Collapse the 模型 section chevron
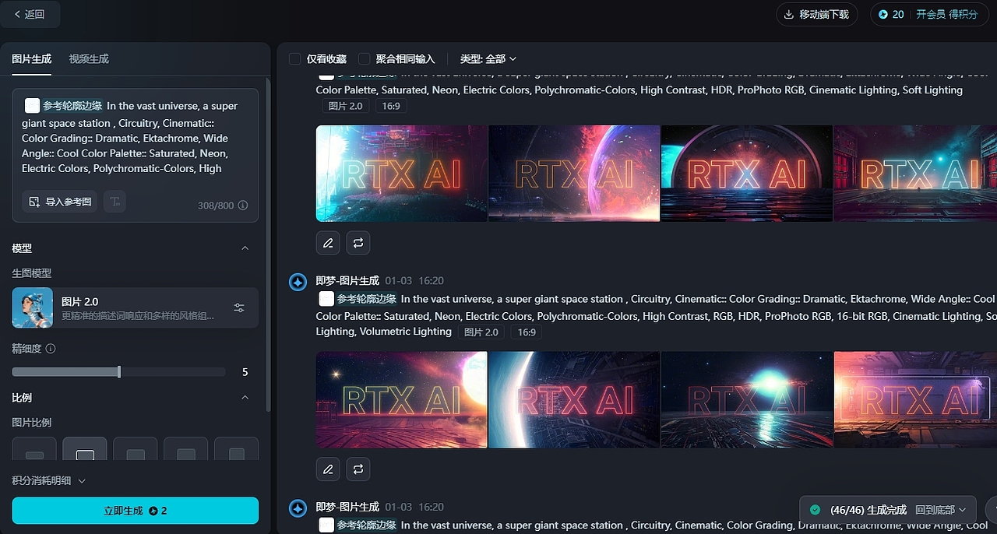 [245, 248]
